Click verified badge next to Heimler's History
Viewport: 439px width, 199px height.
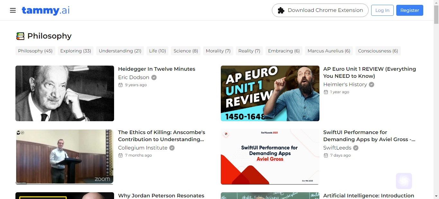pyautogui.click(x=372, y=84)
